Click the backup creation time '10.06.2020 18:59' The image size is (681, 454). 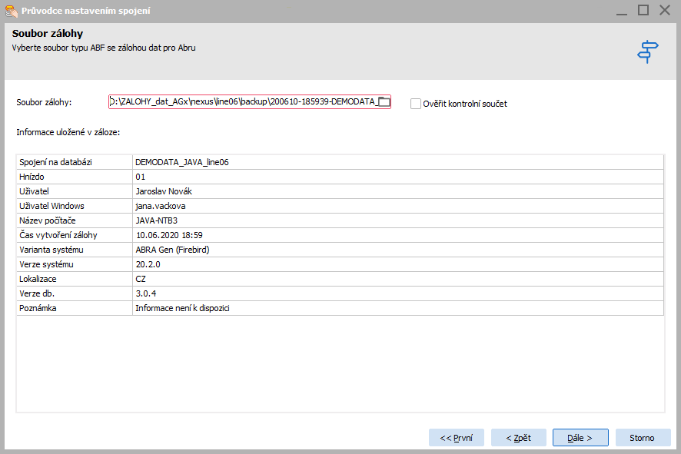pos(168,235)
